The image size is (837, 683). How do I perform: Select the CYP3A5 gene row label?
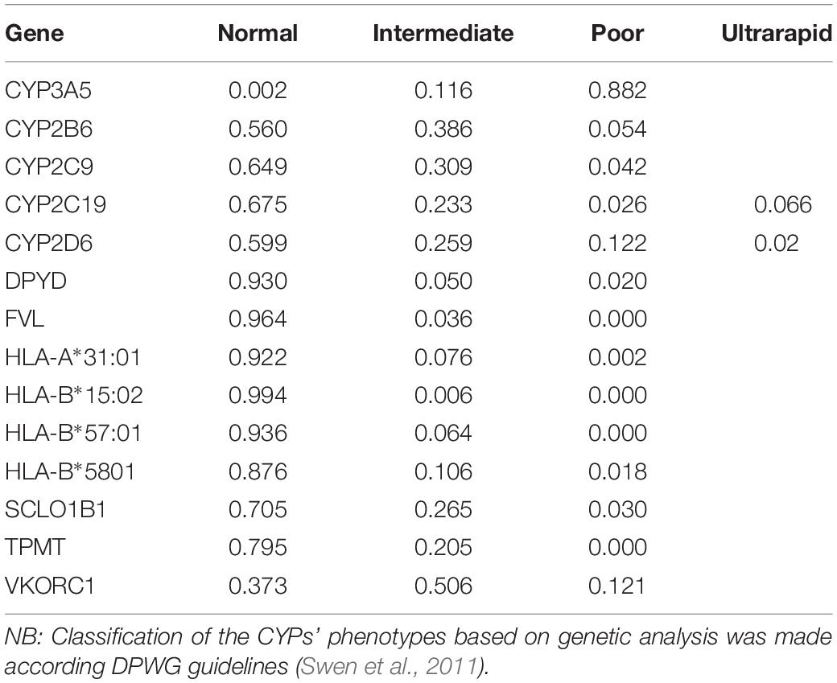(48, 90)
